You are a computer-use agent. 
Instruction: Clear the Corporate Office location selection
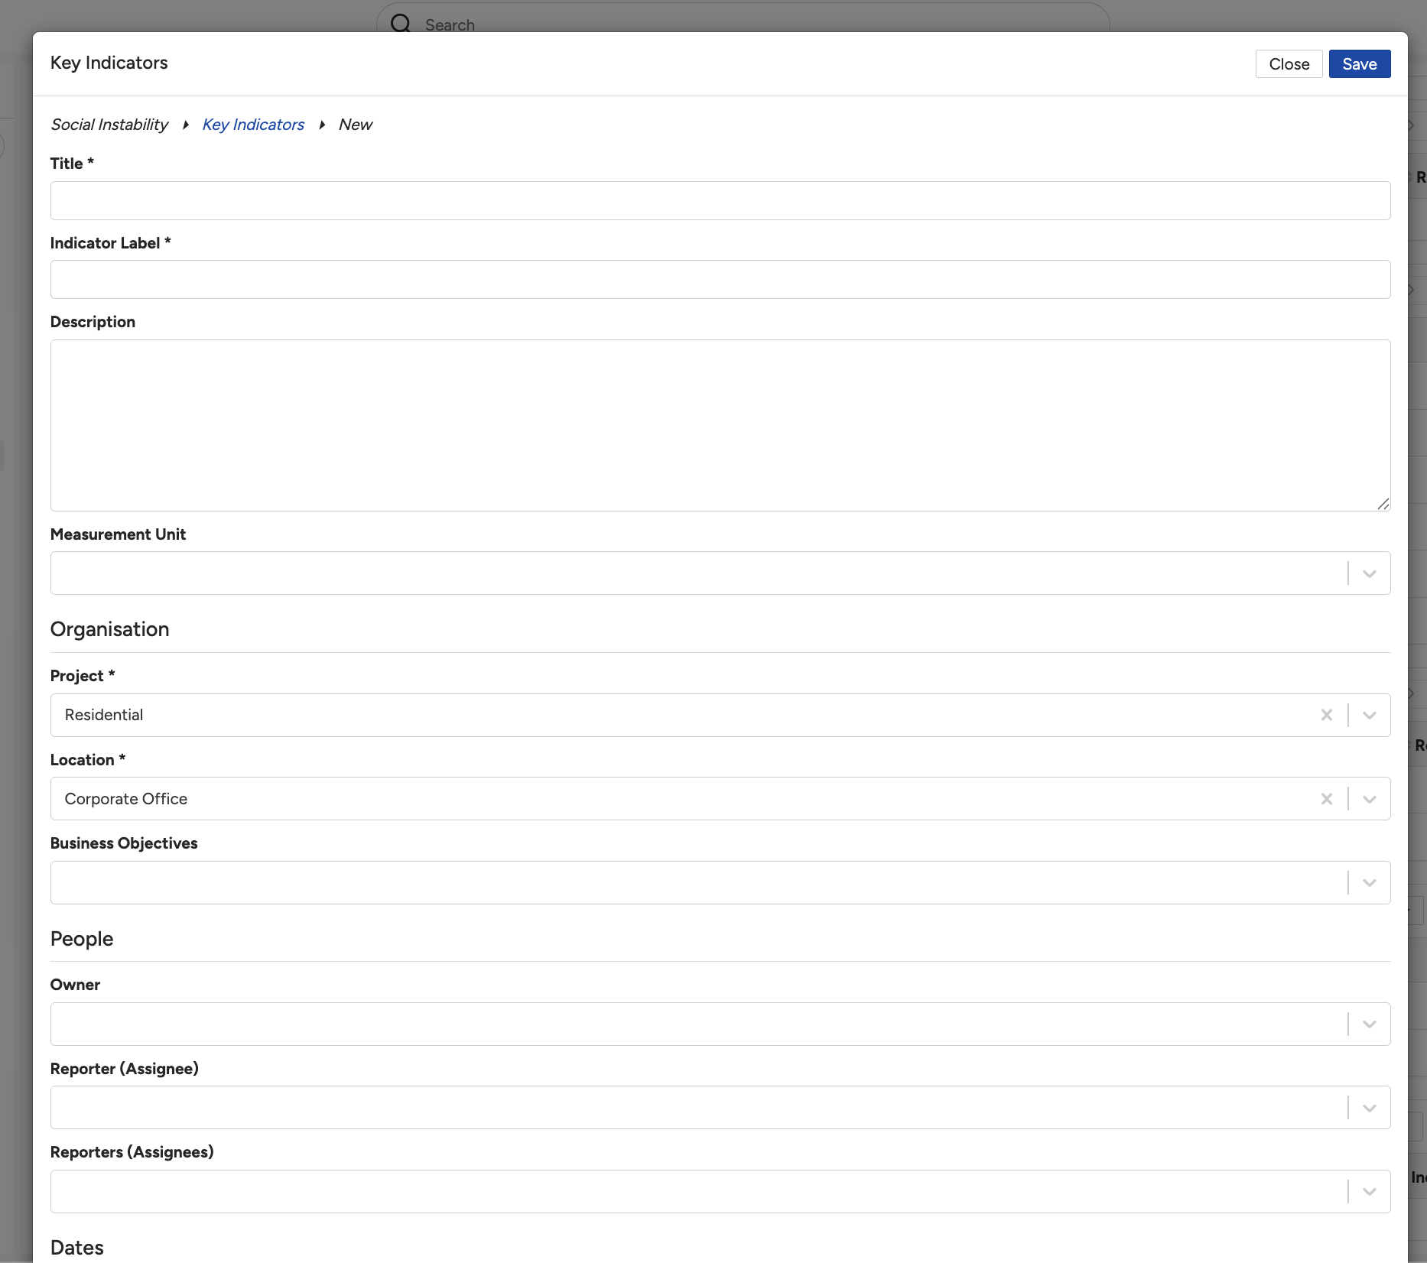(x=1327, y=799)
